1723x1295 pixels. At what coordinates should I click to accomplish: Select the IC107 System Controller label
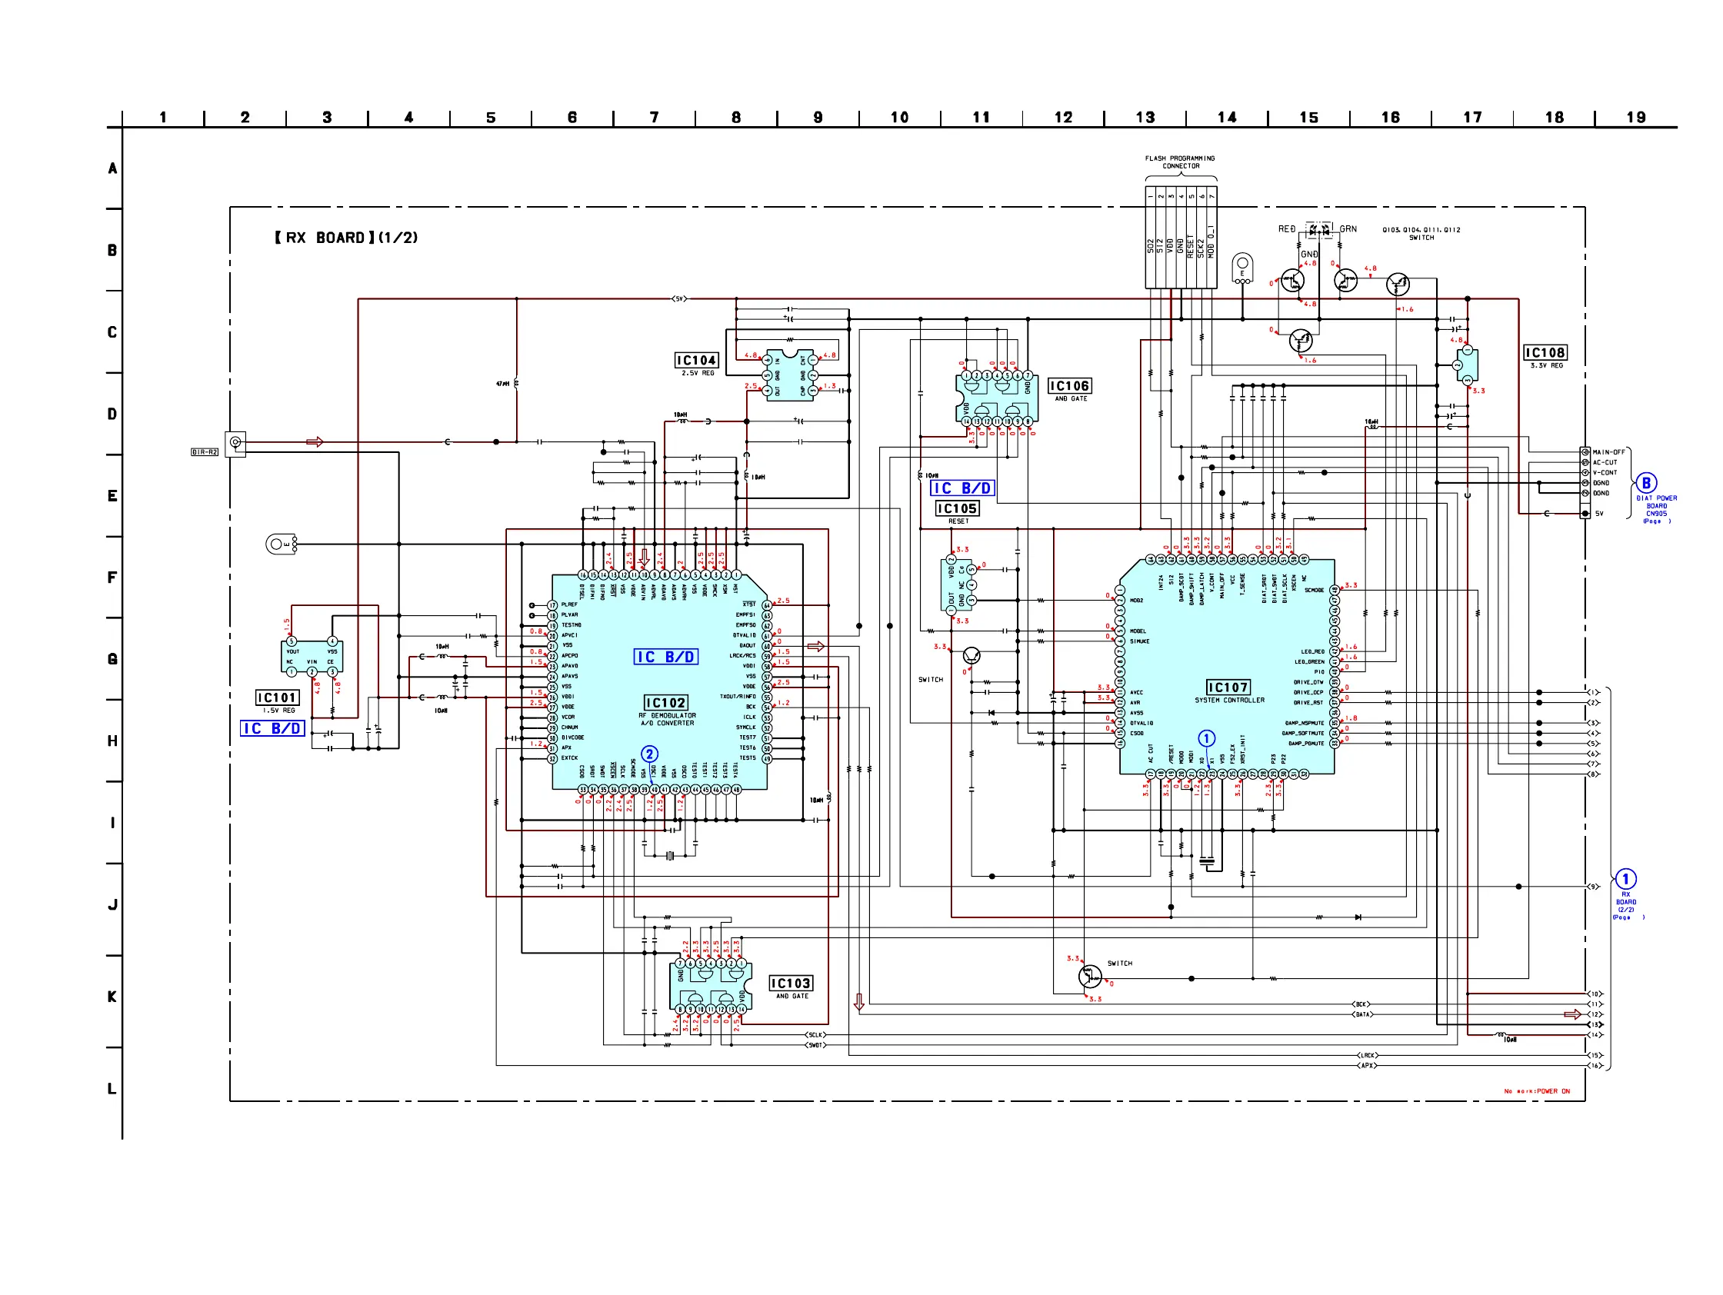click(1228, 687)
